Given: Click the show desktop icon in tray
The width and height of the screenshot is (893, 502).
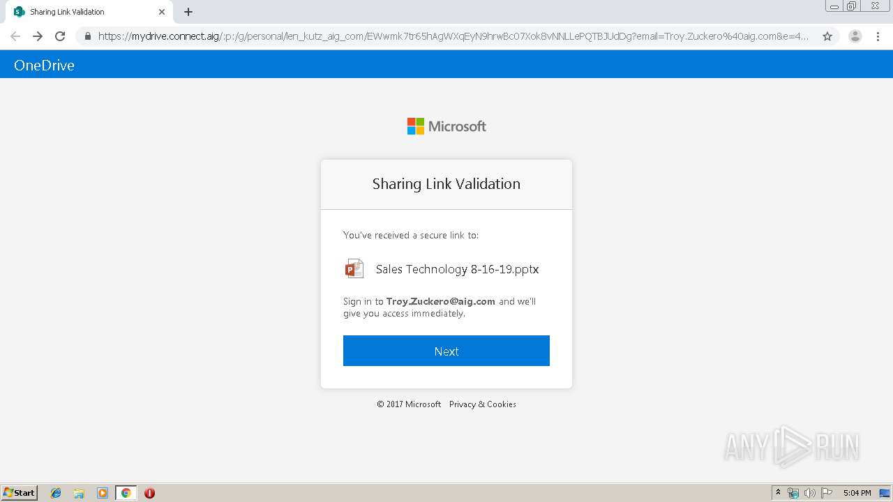Looking at the screenshot, I should pos(885,493).
